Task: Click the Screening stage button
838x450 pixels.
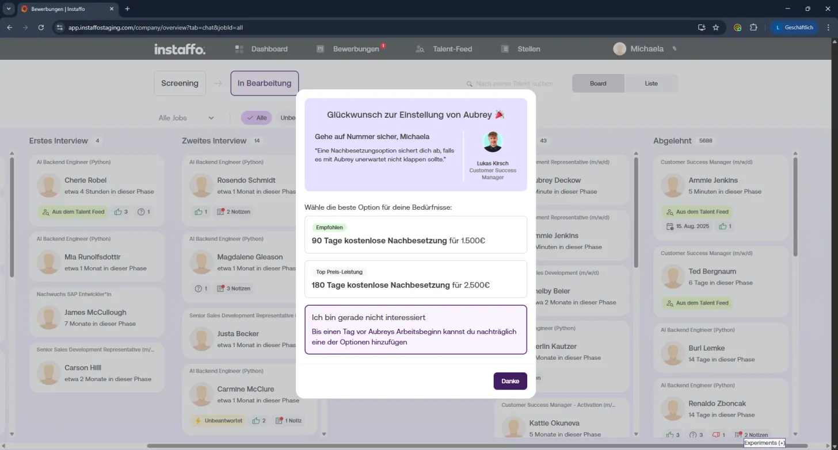Action: [180, 83]
